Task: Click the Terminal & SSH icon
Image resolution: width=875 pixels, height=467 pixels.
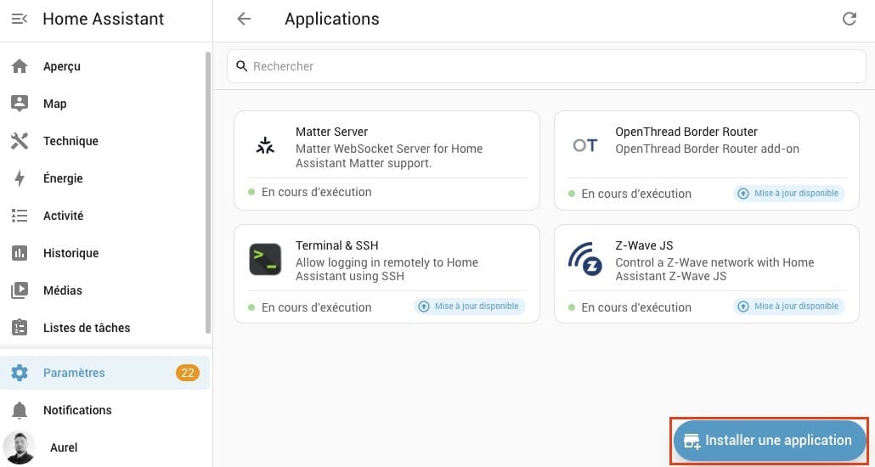Action: click(x=265, y=259)
